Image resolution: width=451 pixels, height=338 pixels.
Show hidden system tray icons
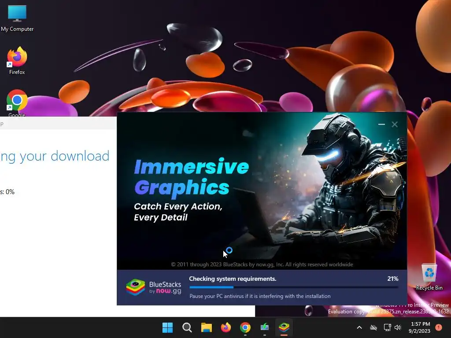359,327
